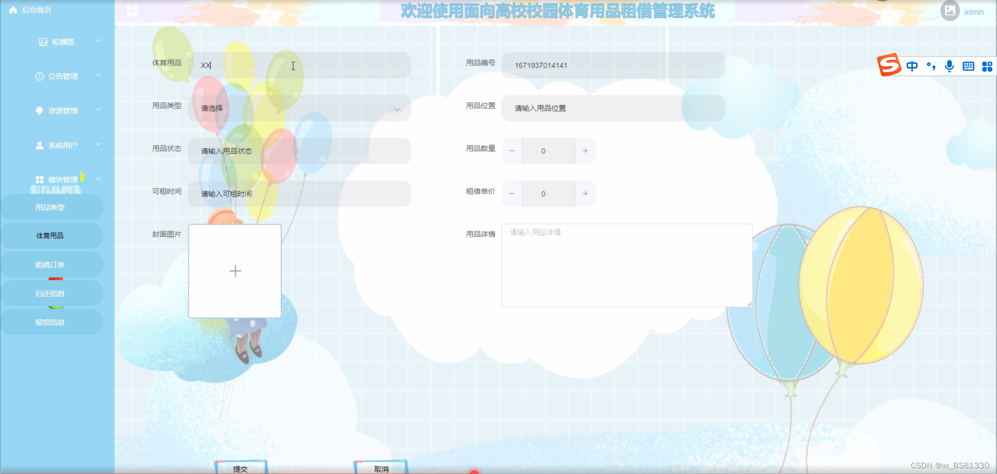Increase the 租借单价 value

click(x=585, y=194)
